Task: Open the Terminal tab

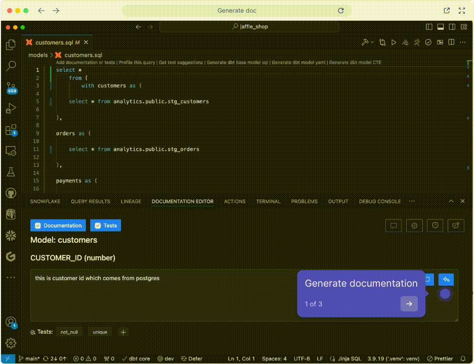Action: coord(268,201)
